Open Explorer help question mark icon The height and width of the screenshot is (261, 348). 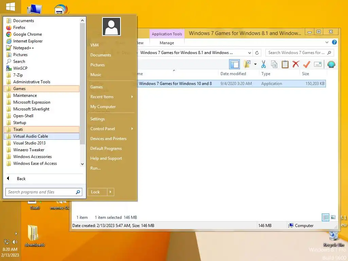(334, 42)
